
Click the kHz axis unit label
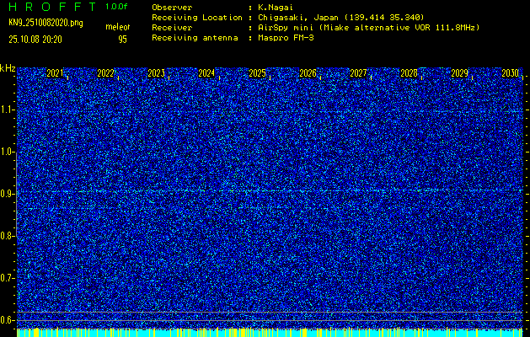point(8,67)
